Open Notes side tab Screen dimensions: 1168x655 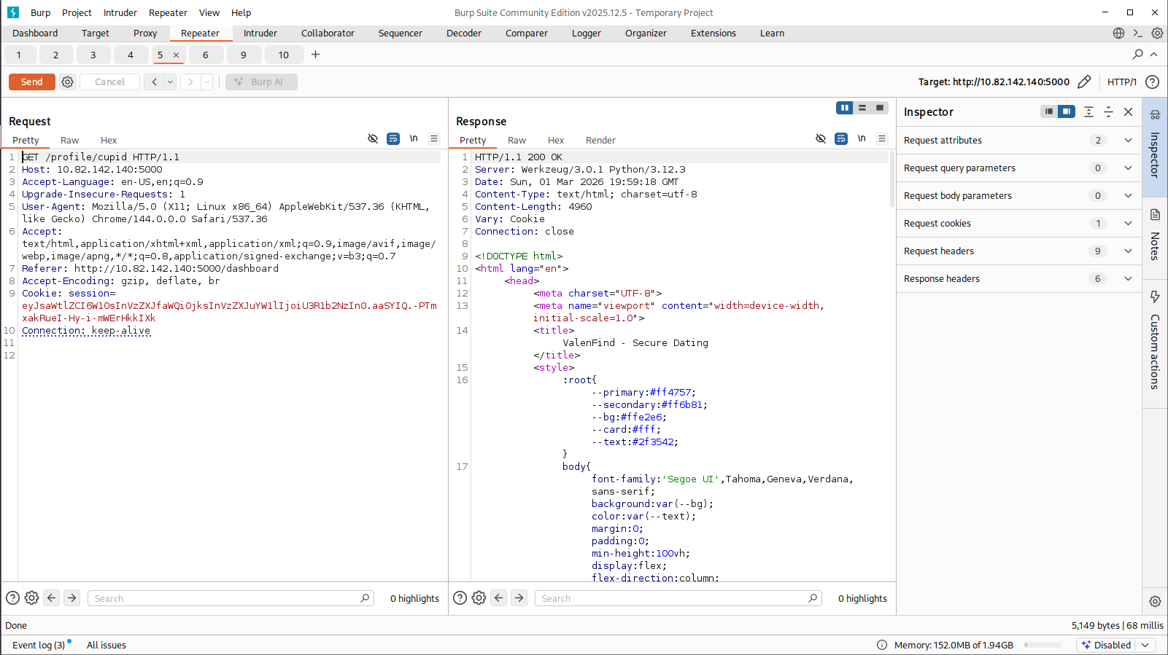click(1155, 238)
